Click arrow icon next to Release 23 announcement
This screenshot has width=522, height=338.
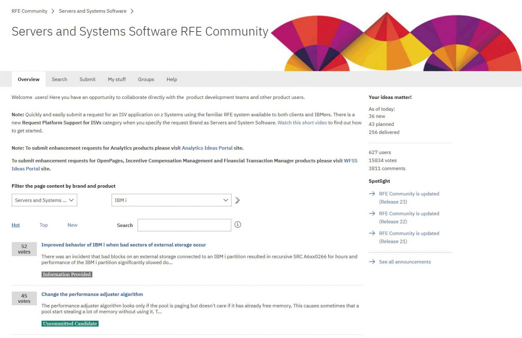372,194
